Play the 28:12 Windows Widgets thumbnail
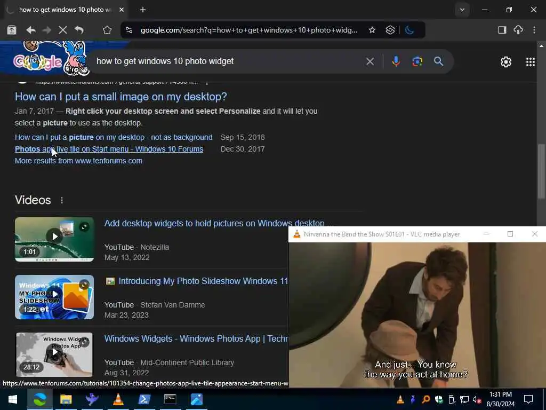The height and width of the screenshot is (410, 546). pyautogui.click(x=54, y=354)
